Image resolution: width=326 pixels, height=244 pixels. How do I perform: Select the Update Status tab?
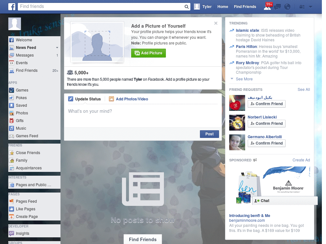click(85, 99)
